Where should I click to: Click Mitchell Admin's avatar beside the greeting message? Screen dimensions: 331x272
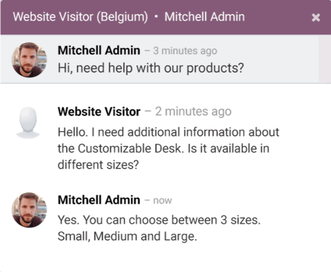(x=29, y=60)
